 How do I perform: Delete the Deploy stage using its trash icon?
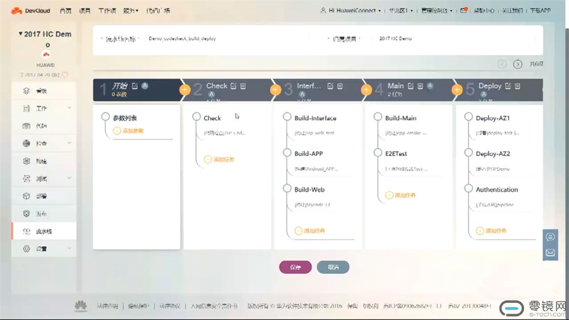click(x=518, y=86)
